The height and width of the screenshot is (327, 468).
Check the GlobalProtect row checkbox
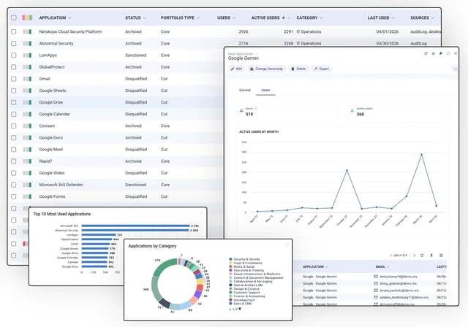[14, 67]
